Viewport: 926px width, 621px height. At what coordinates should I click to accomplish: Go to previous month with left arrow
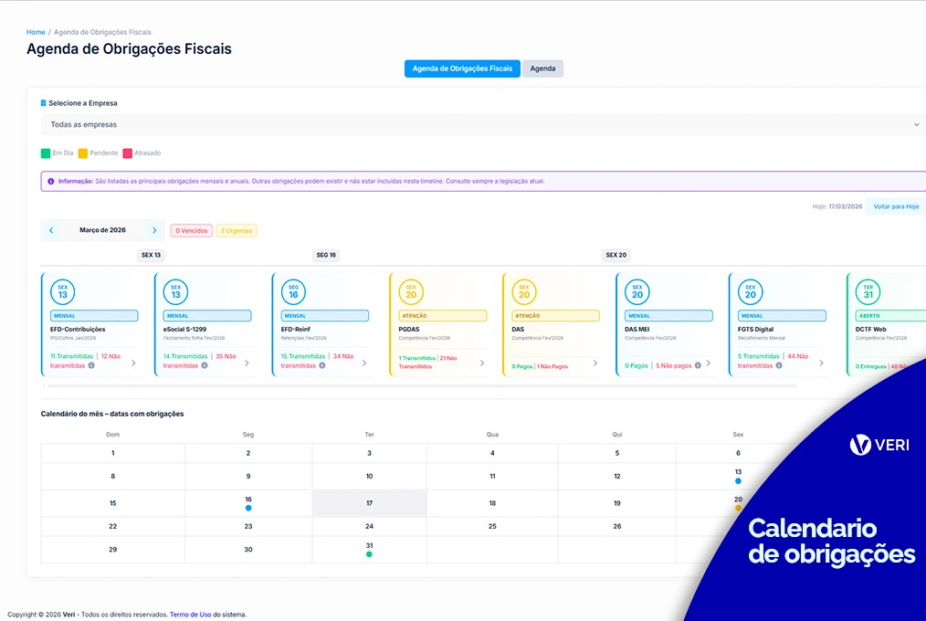point(51,230)
